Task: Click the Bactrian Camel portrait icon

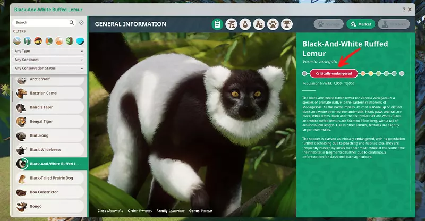Action: (x=21, y=93)
